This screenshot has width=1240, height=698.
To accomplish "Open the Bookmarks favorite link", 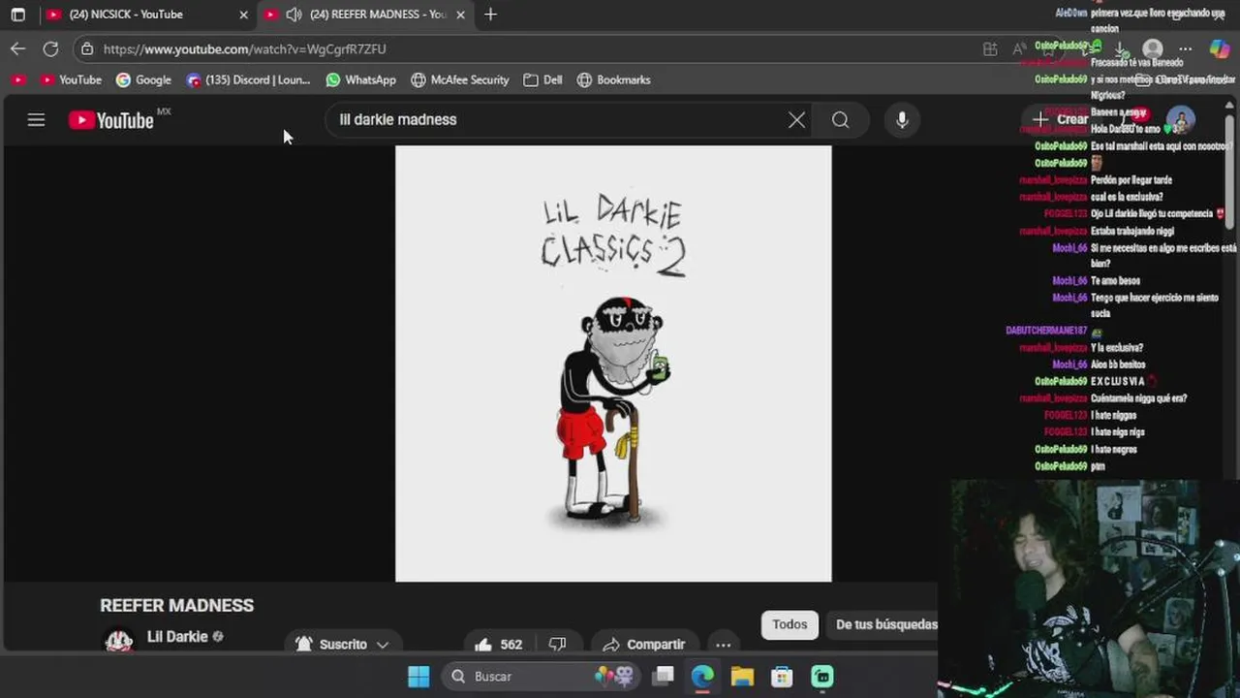I will click(613, 79).
